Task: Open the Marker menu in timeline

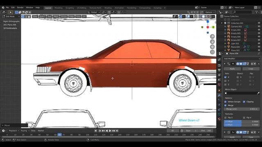Action: pos(41,131)
